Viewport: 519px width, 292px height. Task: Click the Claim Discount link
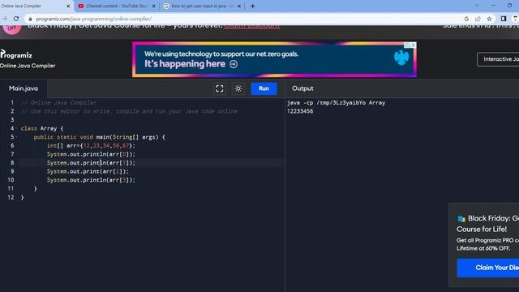(x=251, y=26)
